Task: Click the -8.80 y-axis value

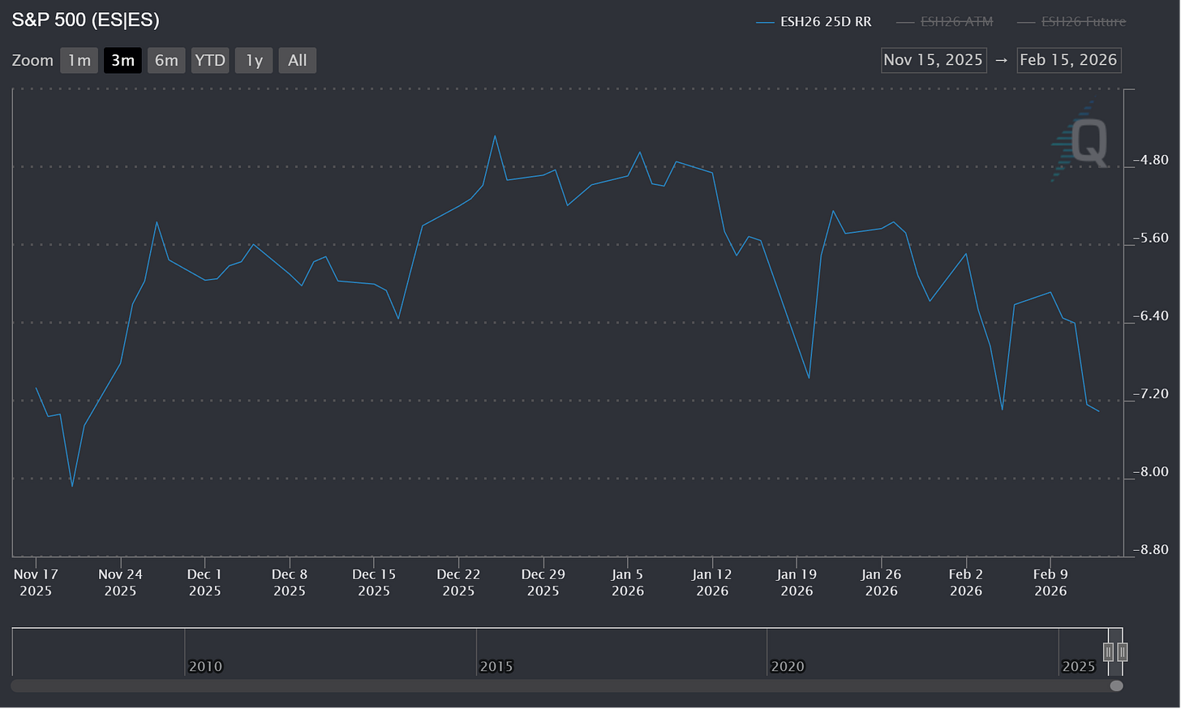Action: point(1151,549)
